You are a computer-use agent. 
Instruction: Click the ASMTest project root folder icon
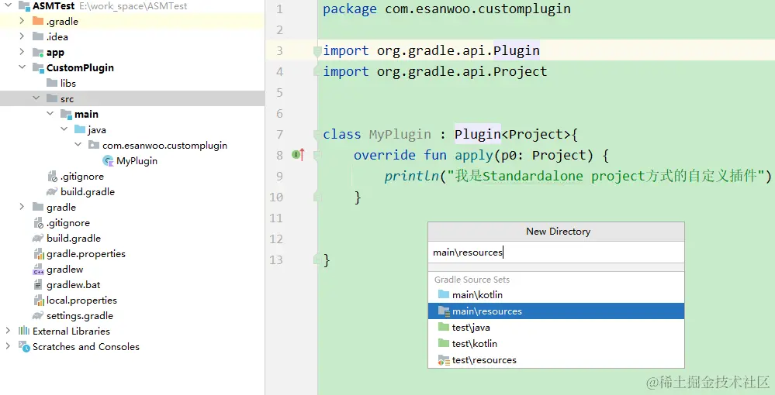[24, 6]
